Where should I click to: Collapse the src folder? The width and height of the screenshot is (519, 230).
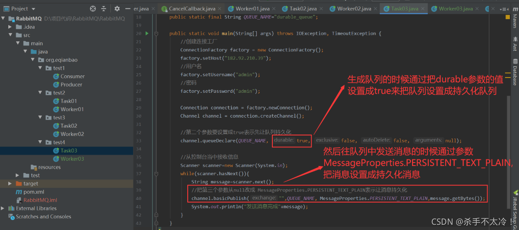pos(10,35)
